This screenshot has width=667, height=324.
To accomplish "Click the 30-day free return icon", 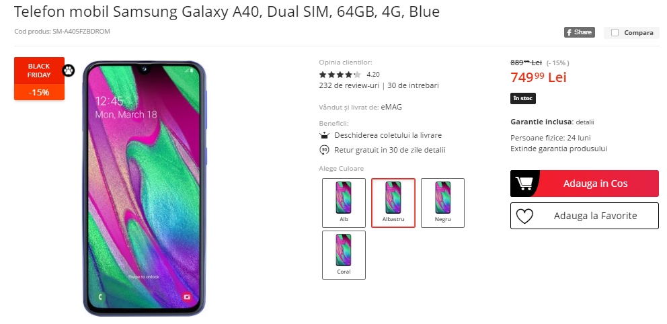I will [324, 150].
